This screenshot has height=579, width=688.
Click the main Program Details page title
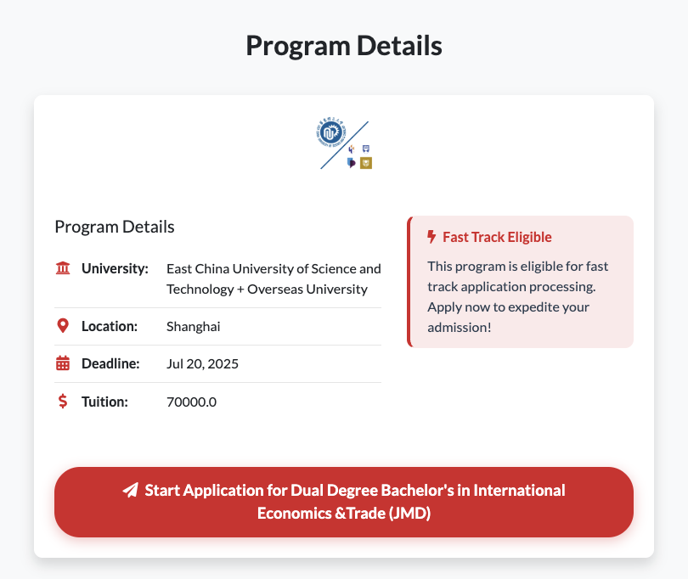pyautogui.click(x=344, y=46)
